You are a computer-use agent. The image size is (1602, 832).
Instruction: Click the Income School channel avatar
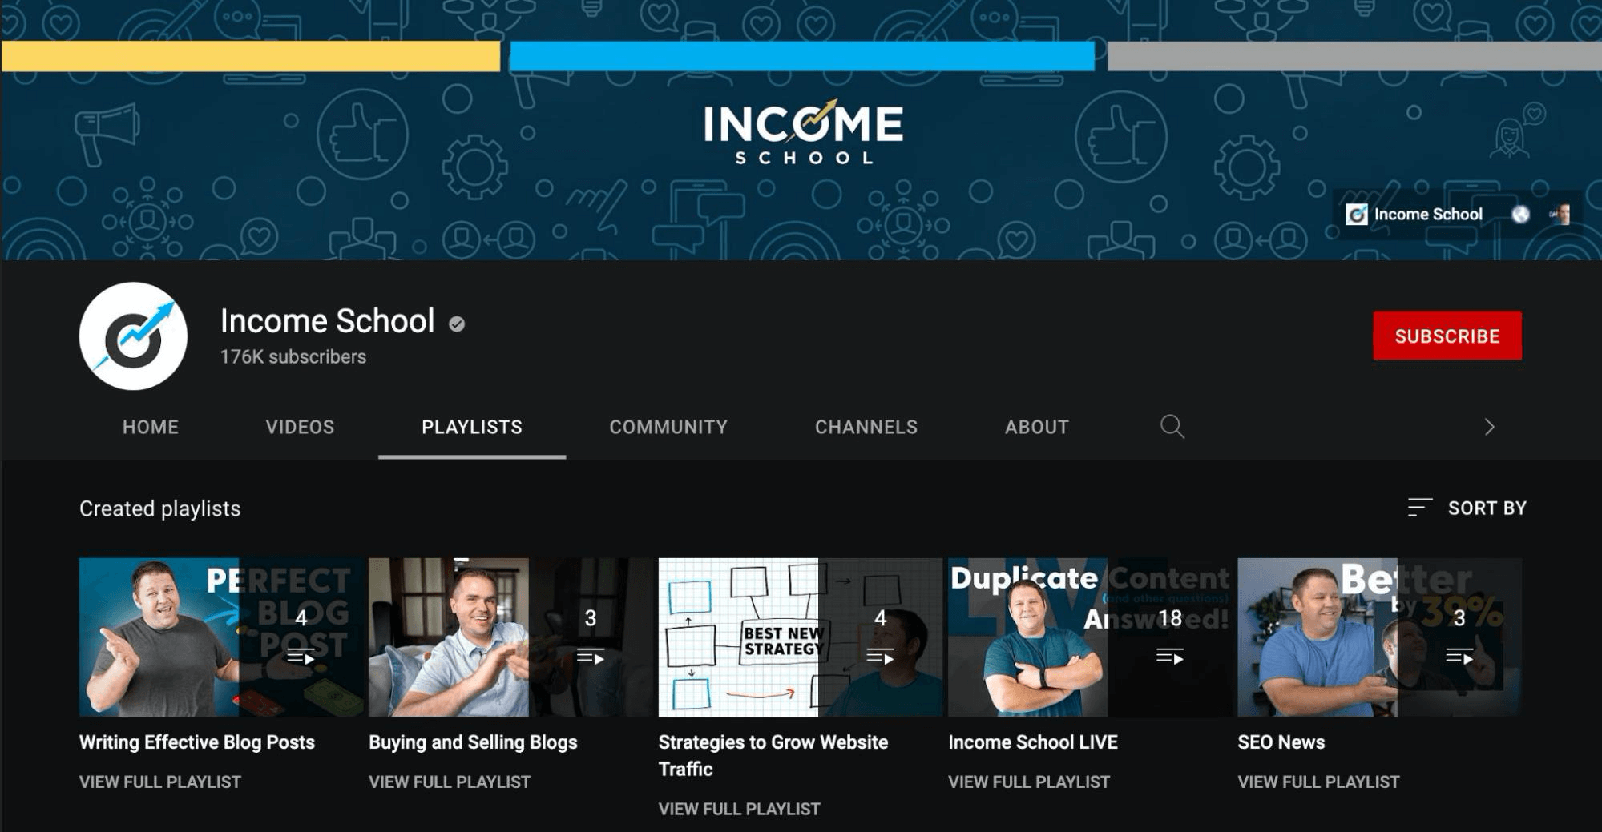pyautogui.click(x=133, y=336)
